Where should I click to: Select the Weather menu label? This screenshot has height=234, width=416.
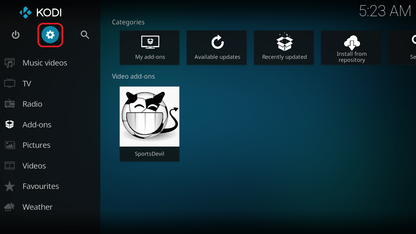(37, 207)
